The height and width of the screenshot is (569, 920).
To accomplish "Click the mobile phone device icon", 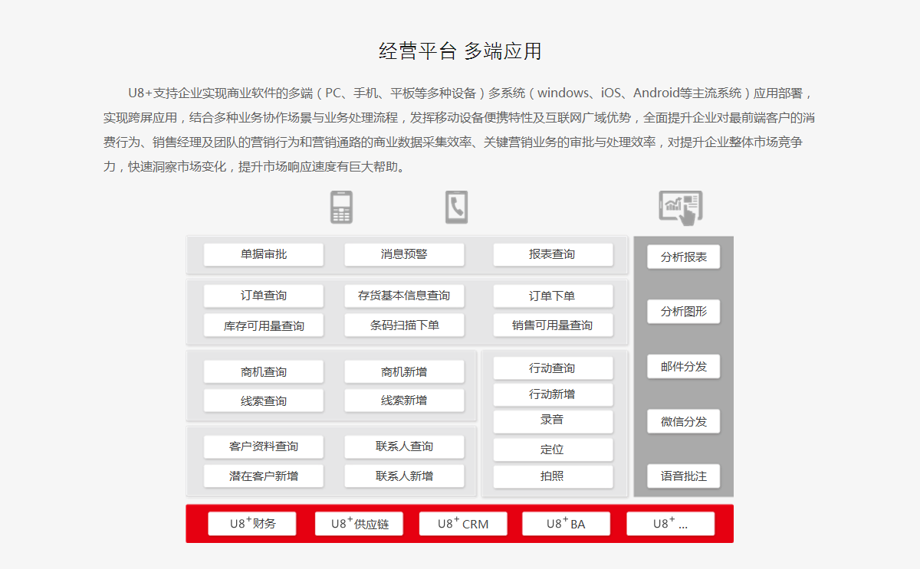I will click(x=341, y=207).
